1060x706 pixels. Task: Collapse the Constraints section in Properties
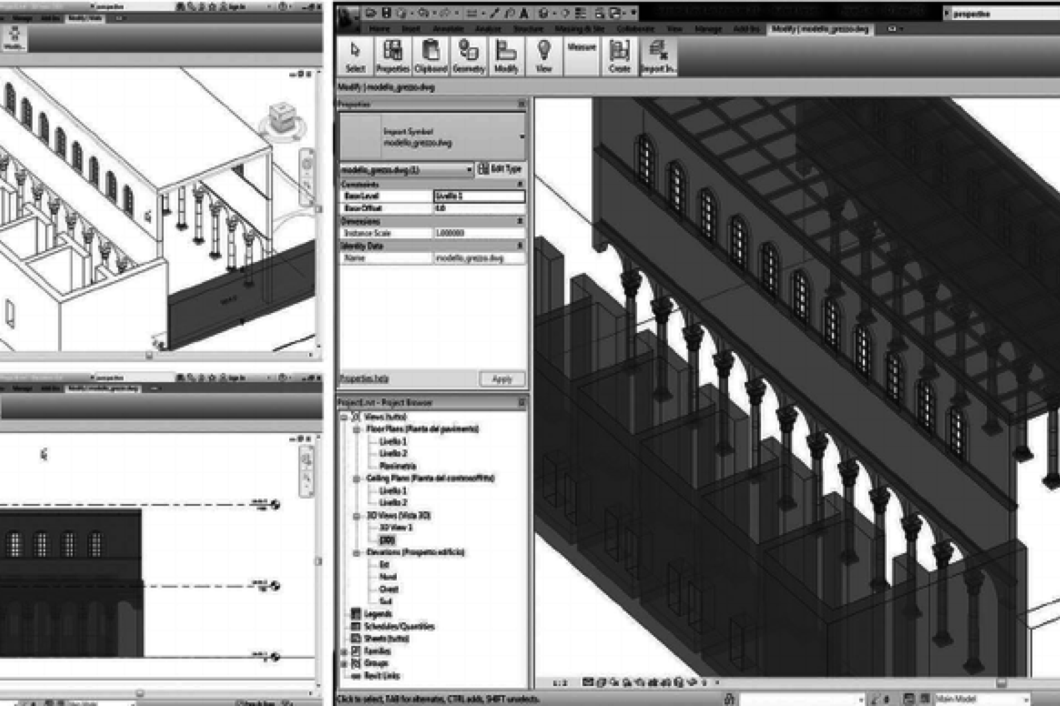click(x=520, y=185)
